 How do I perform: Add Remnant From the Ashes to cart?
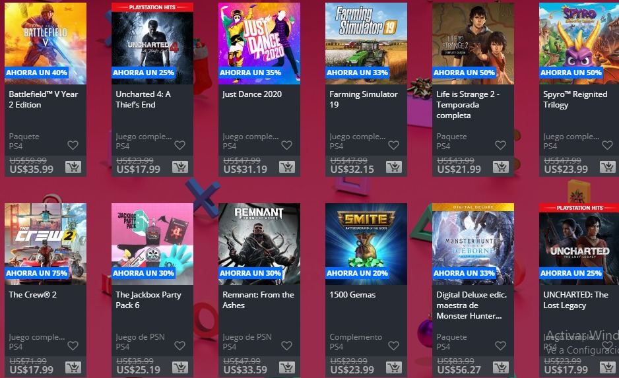click(x=287, y=367)
